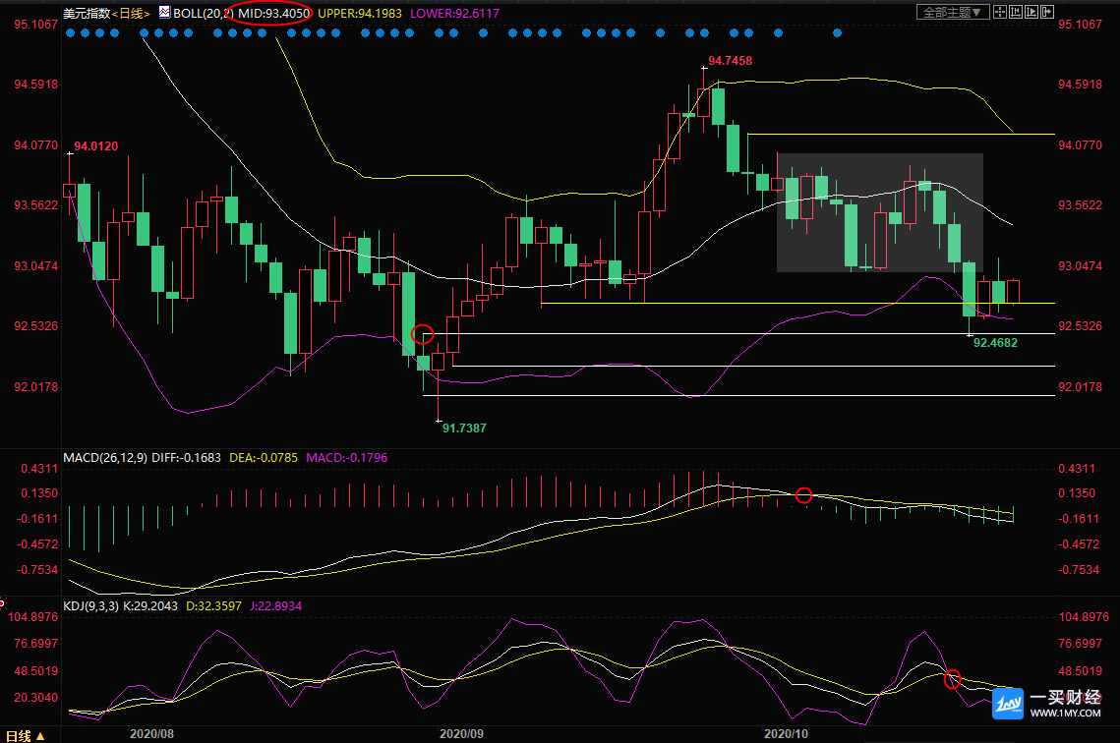Click the -0.7534 label on the left MACD axis
The height and width of the screenshot is (743, 1120).
37,570
